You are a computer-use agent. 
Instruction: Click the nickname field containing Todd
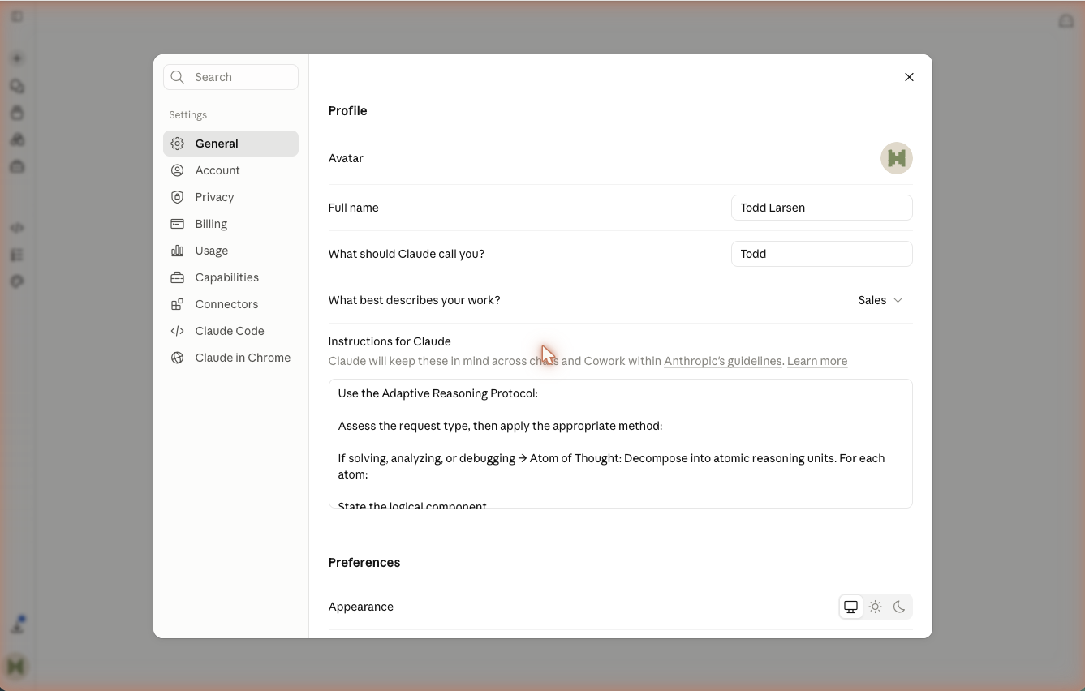click(821, 254)
